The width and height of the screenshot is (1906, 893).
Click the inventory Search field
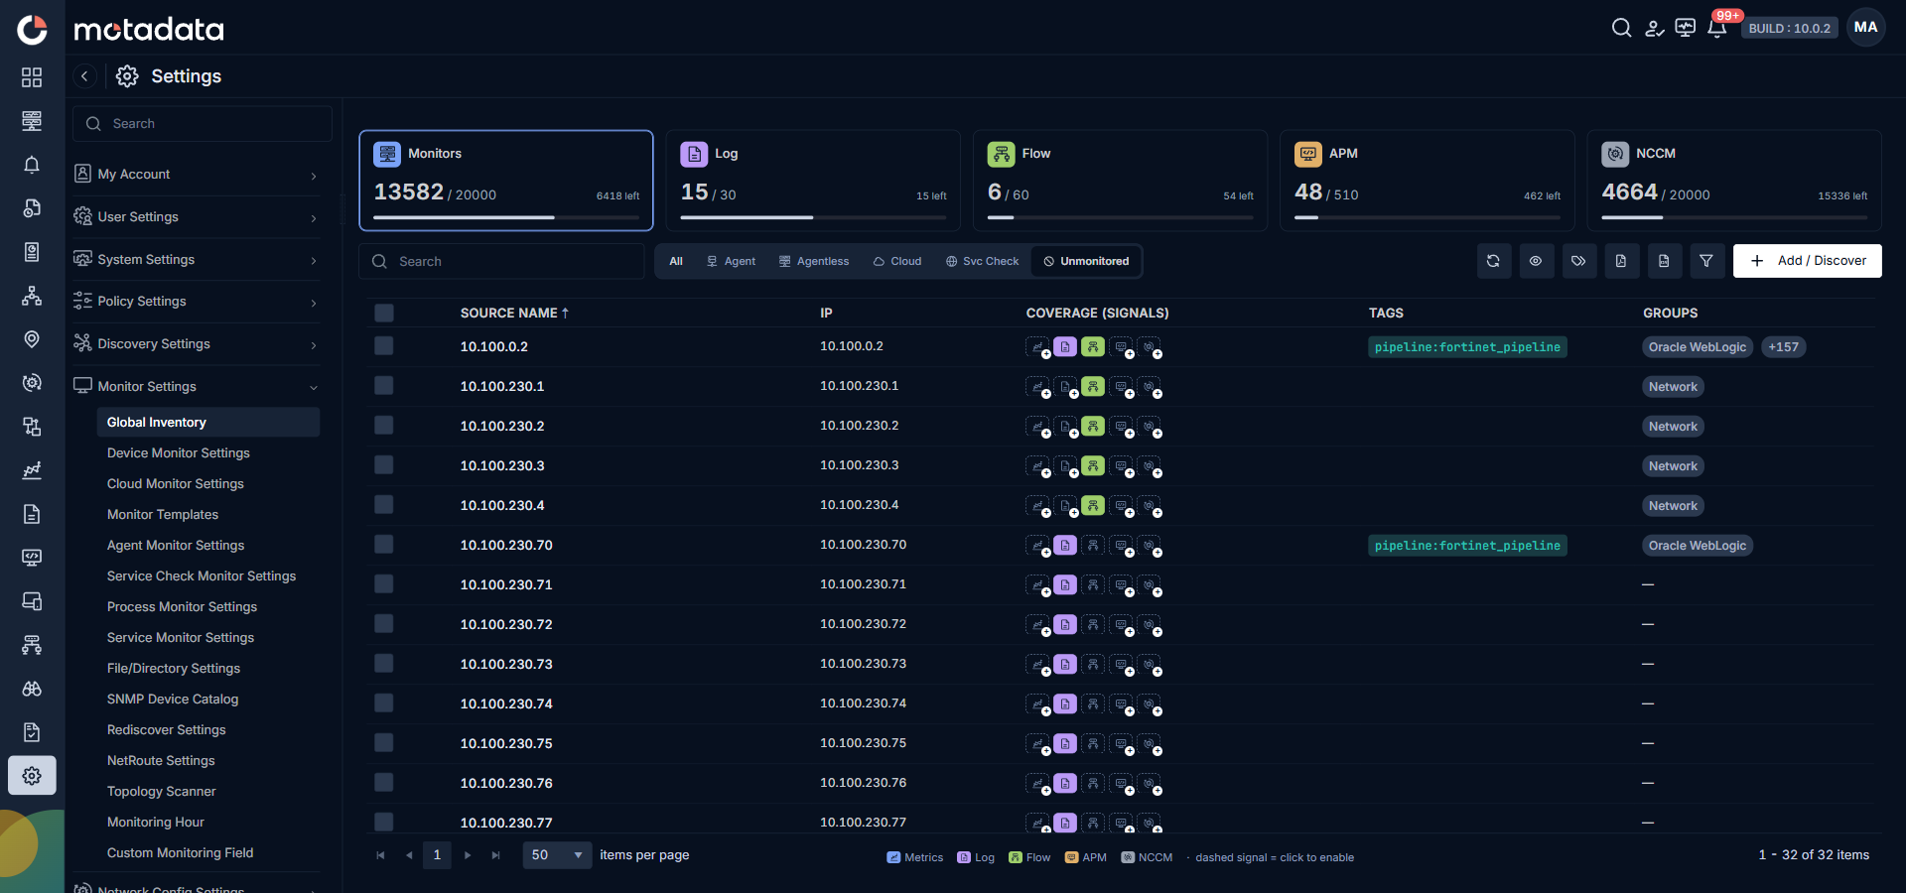[501, 262]
